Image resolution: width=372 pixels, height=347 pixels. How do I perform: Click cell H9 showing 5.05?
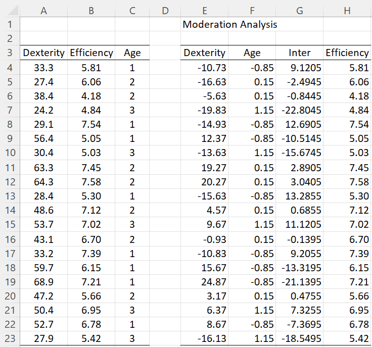coord(347,138)
